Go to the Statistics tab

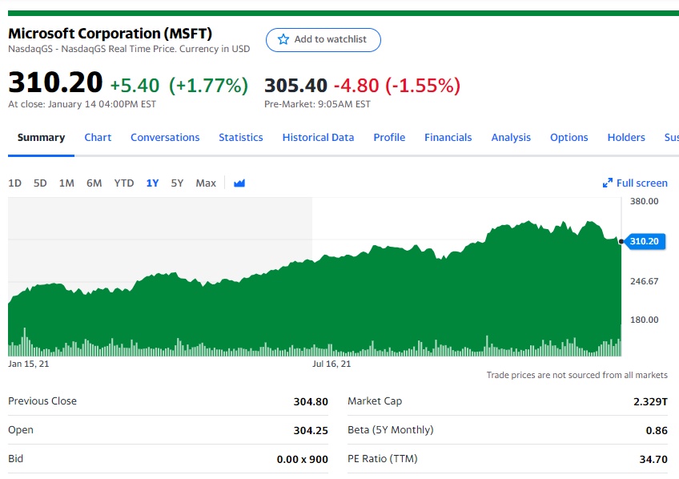pyautogui.click(x=241, y=137)
